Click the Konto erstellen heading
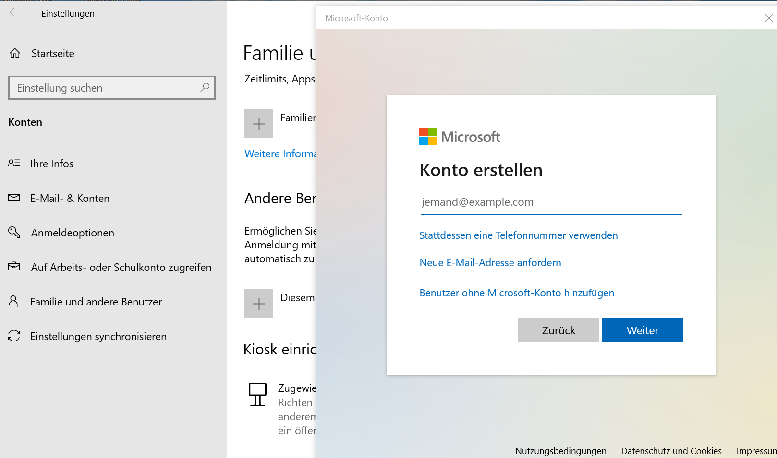 [x=481, y=170]
